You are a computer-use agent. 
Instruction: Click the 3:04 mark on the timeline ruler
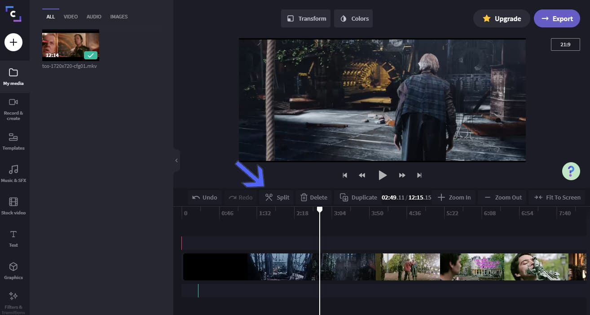(340, 213)
